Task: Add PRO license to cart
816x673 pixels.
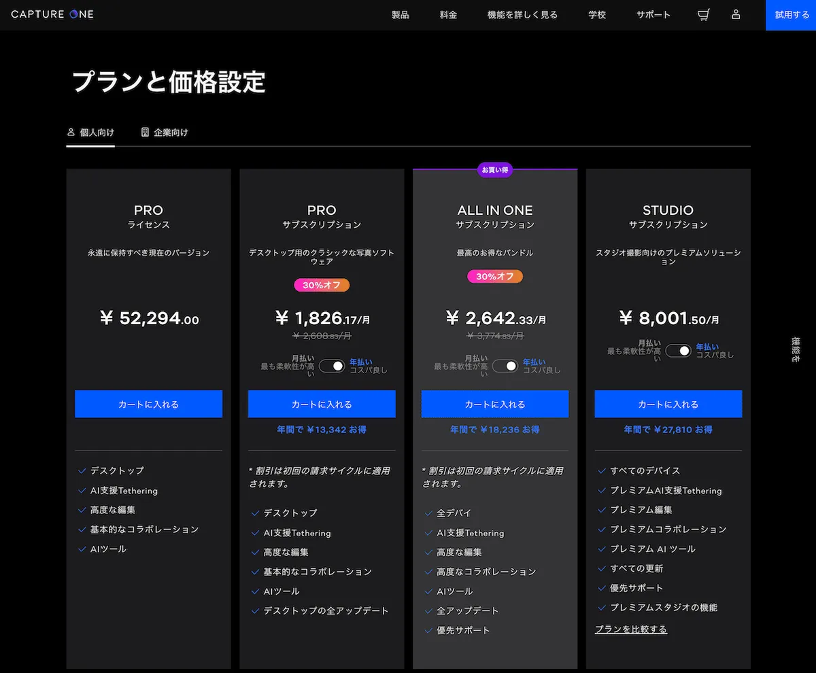Action: tap(148, 404)
